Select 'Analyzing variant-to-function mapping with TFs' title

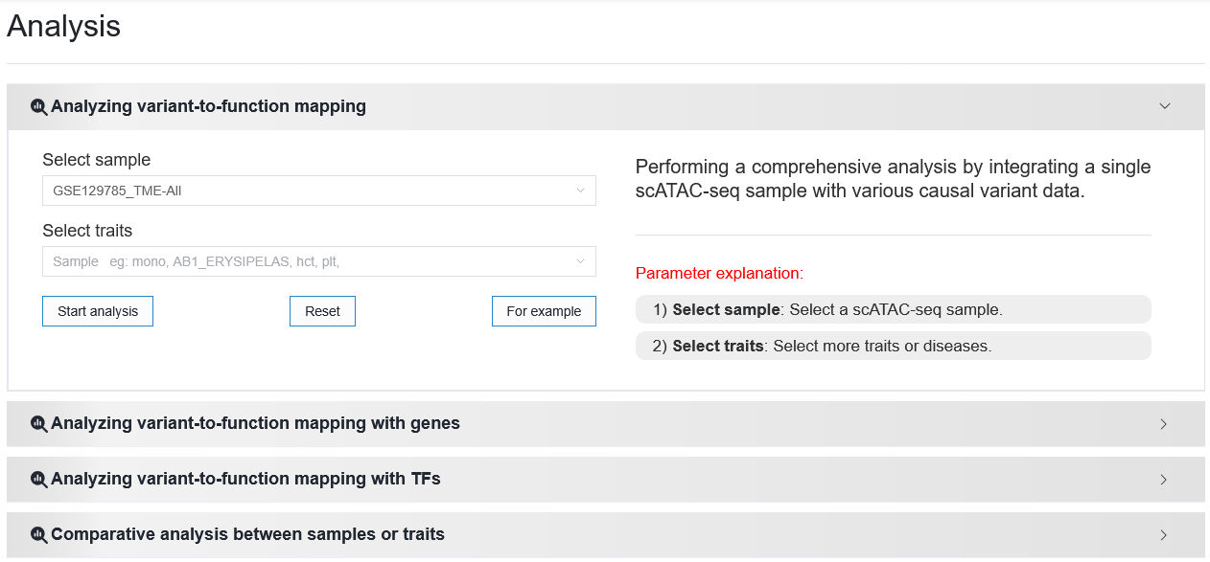click(x=245, y=479)
